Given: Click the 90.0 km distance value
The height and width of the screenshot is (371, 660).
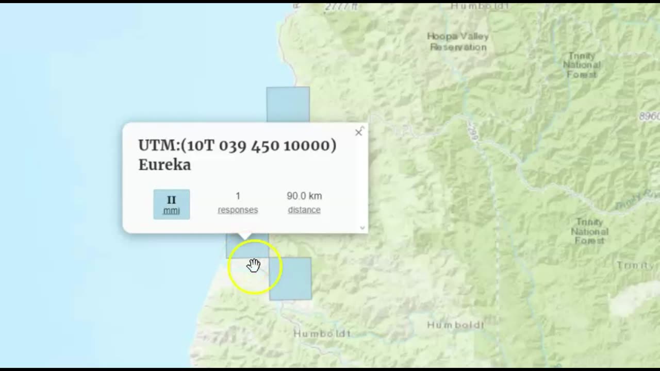Looking at the screenshot, I should (304, 196).
